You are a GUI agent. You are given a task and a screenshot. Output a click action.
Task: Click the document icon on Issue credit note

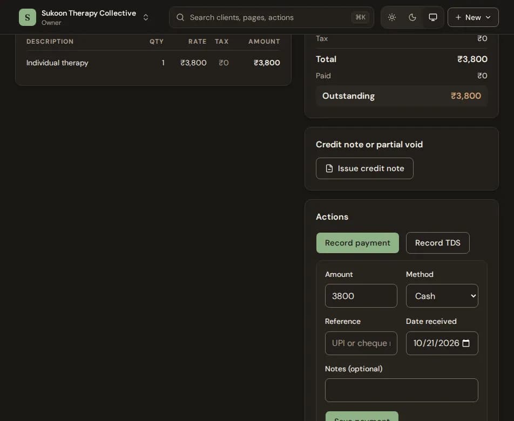pyautogui.click(x=329, y=168)
